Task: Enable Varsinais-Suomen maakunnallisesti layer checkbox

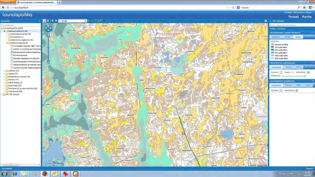Action: (12, 68)
